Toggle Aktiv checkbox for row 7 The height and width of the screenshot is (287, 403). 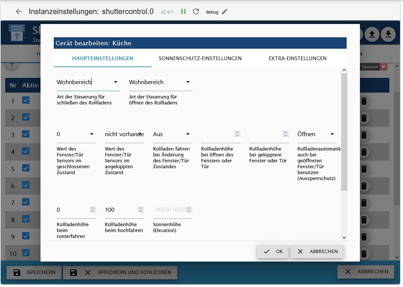(26, 202)
